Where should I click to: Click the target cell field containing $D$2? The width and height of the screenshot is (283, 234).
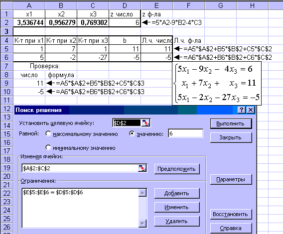127,123
